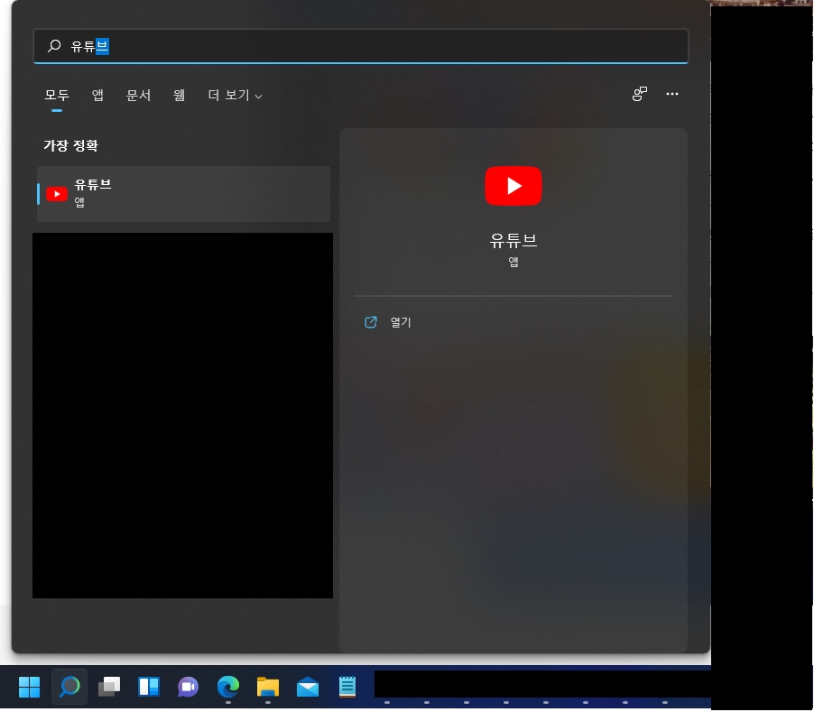The width and height of the screenshot is (814, 712).
Task: Click 열기 to open YouTube app
Action: point(401,322)
